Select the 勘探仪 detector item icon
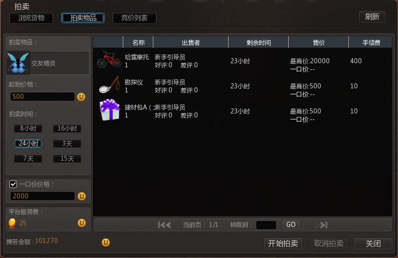Viewport: 398px width, 258px height. pos(109,85)
